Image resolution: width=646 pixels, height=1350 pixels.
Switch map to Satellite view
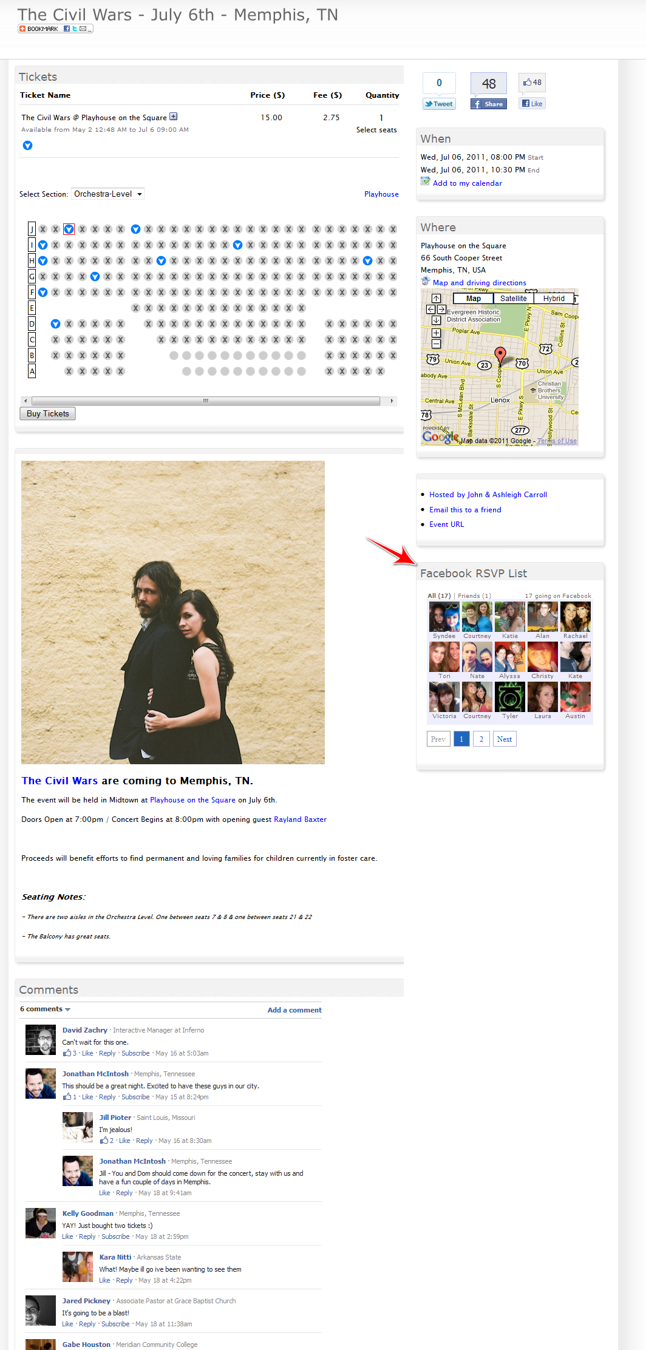(x=513, y=299)
